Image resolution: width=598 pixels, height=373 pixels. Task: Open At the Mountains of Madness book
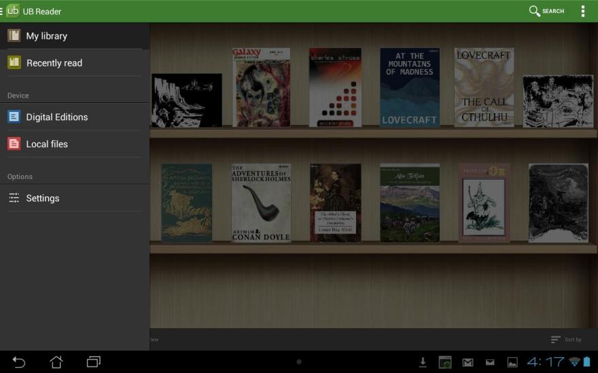(409, 87)
